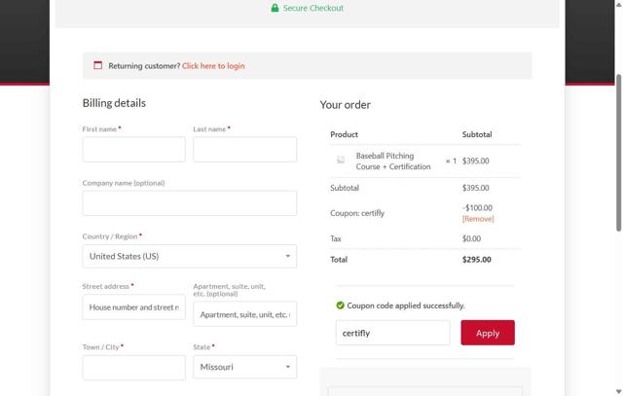Click the Secure Checkout text
The image size is (623, 396).
[313, 8]
